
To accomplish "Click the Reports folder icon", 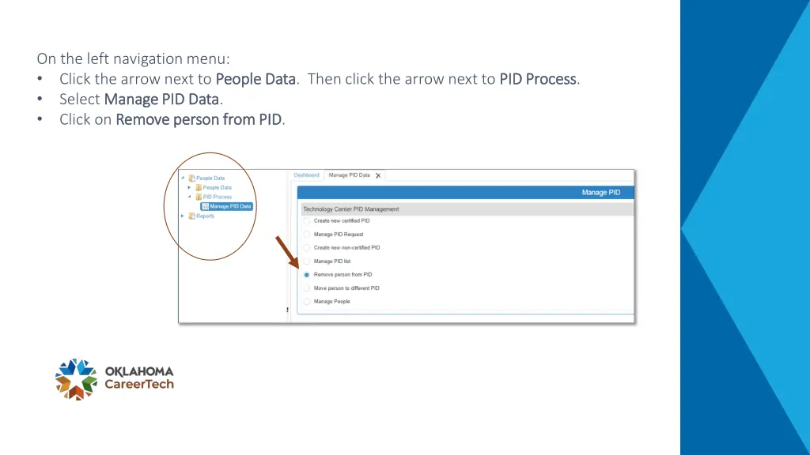I will (191, 216).
